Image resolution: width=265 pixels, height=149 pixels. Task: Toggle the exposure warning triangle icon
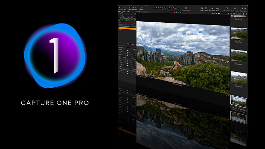[212, 8]
